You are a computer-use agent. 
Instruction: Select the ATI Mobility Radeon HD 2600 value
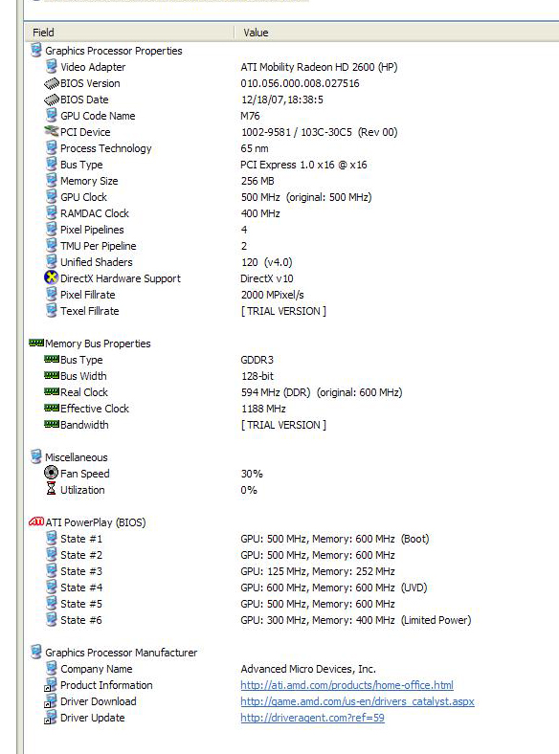tap(319, 67)
